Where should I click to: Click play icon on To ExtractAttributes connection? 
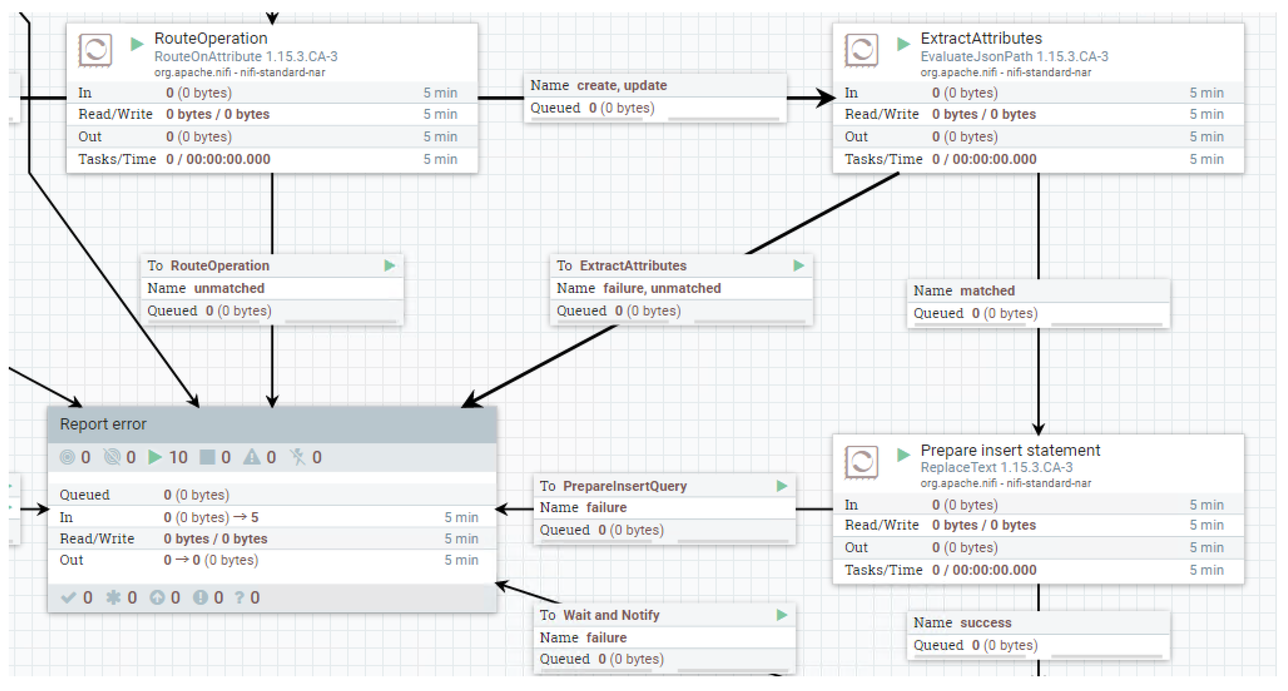coord(798,265)
